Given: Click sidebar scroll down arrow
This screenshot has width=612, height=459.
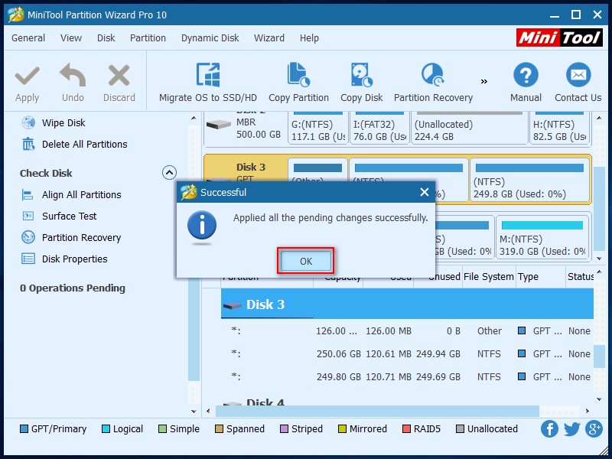Looking at the screenshot, I should coord(194,412).
